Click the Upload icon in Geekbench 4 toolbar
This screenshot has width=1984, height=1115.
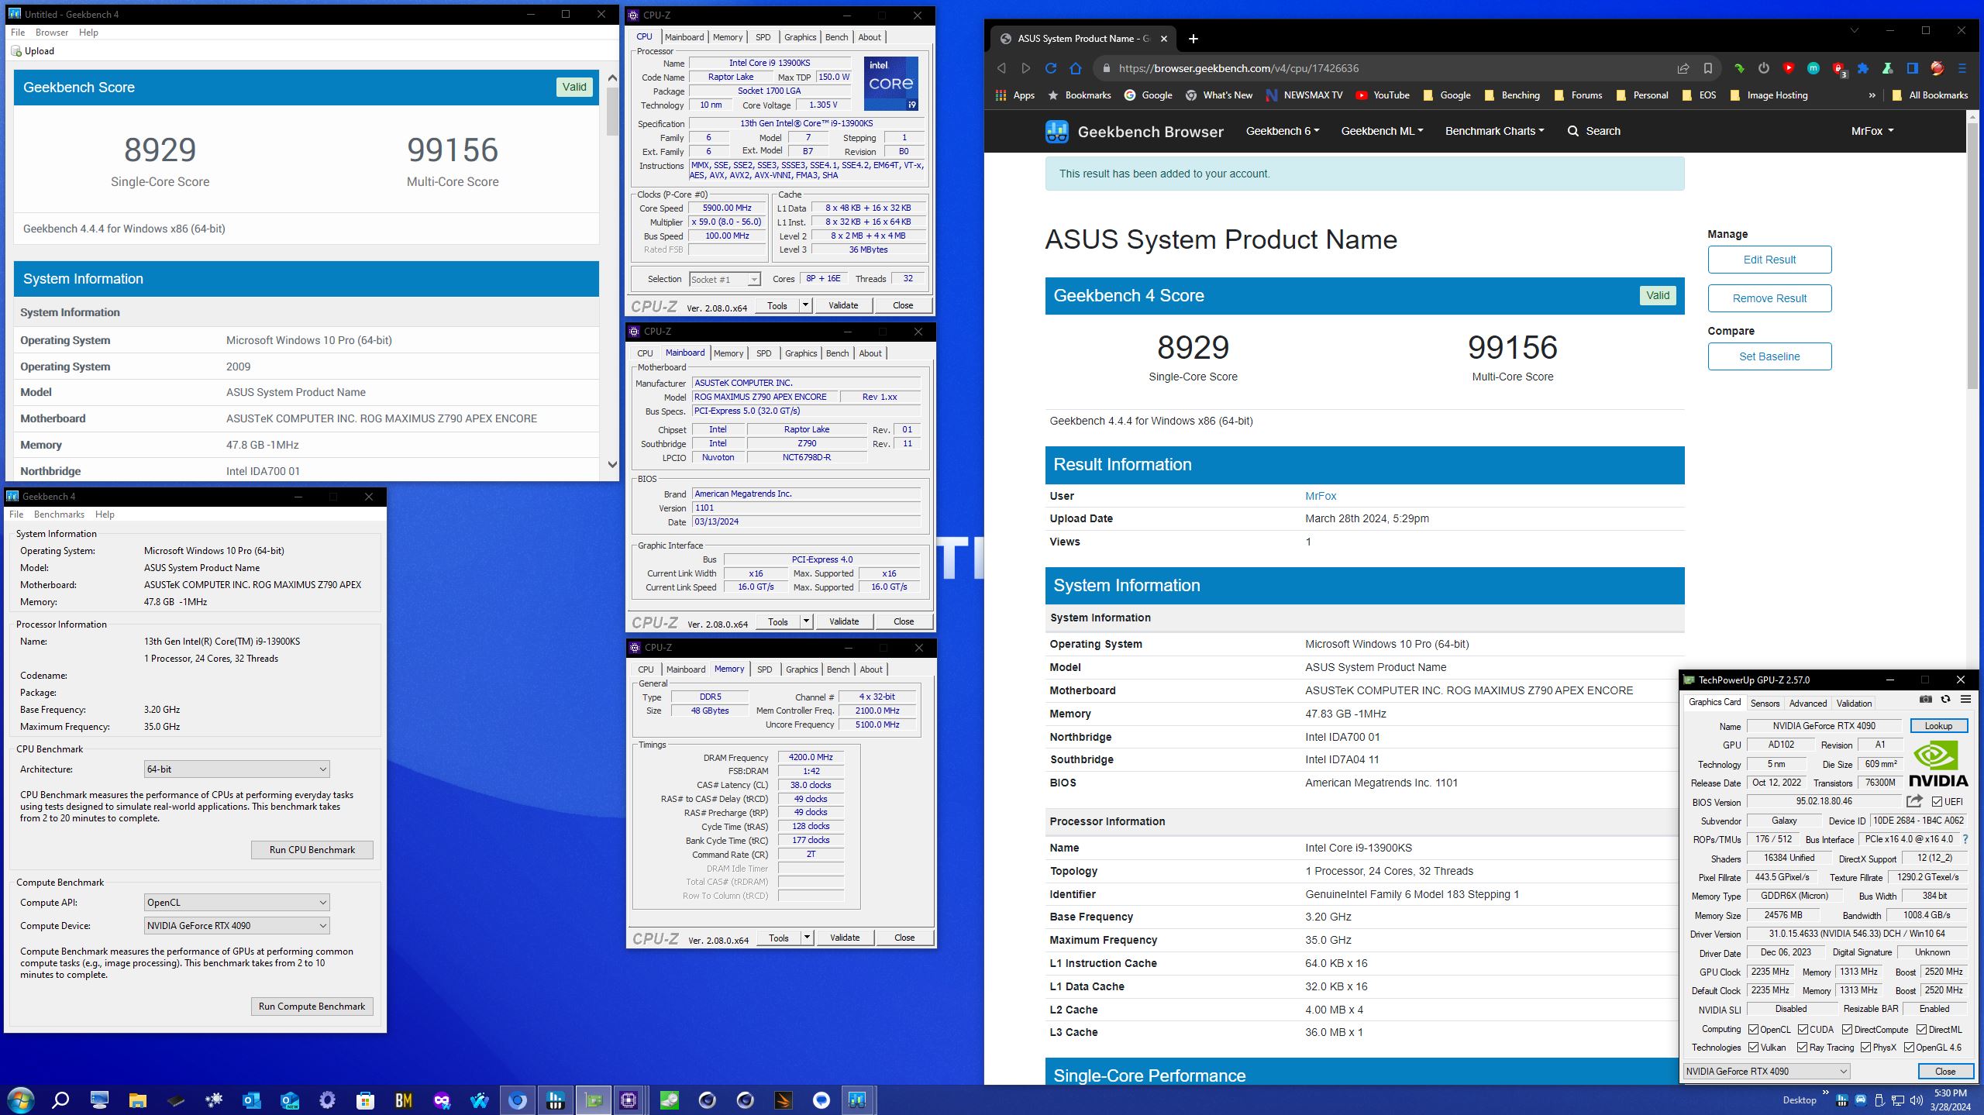[x=16, y=51]
